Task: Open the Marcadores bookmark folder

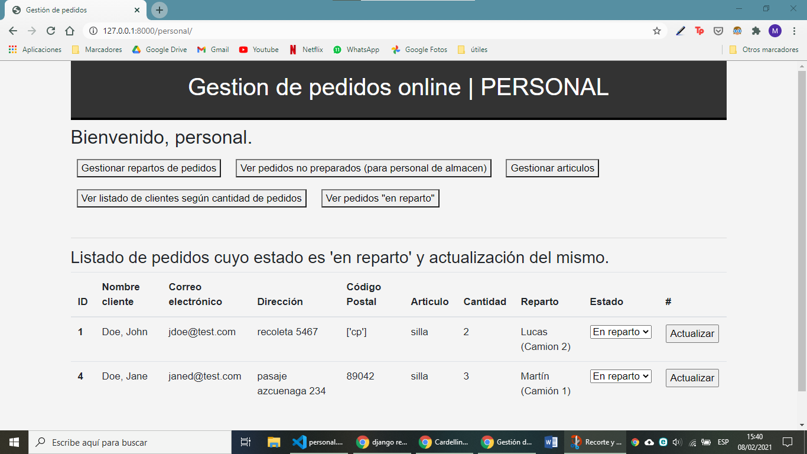Action: tap(97, 50)
